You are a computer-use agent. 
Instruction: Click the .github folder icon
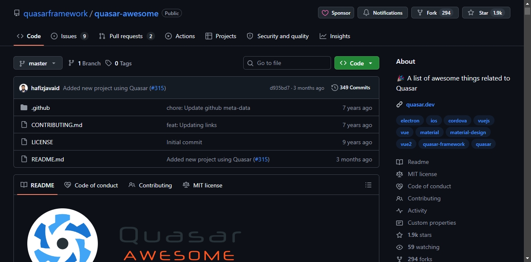pos(24,108)
